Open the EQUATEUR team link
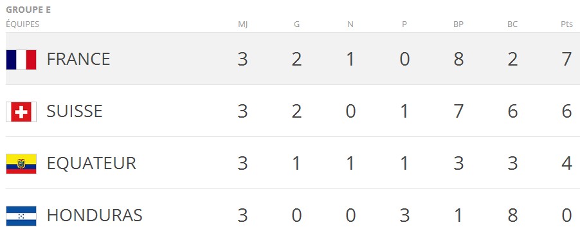The width and height of the screenshot is (580, 236). tap(91, 163)
